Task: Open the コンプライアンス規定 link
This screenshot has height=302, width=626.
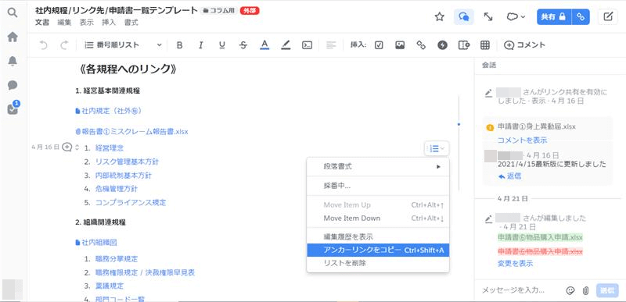Action: pyautogui.click(x=131, y=203)
